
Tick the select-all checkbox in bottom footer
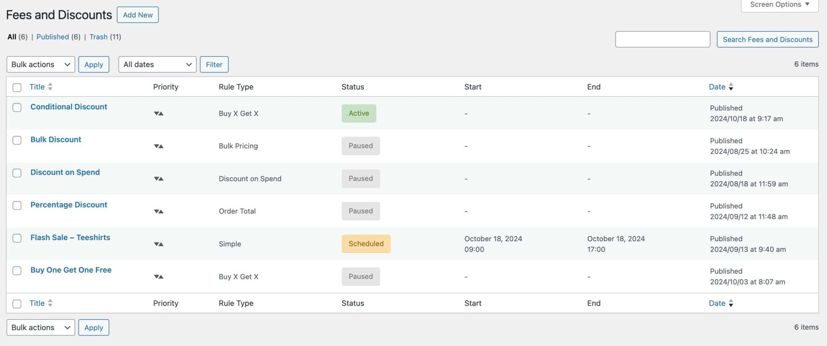(17, 304)
